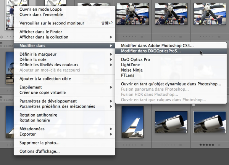
Task: Open 'Options d'affichage...'
Action: [65, 151]
